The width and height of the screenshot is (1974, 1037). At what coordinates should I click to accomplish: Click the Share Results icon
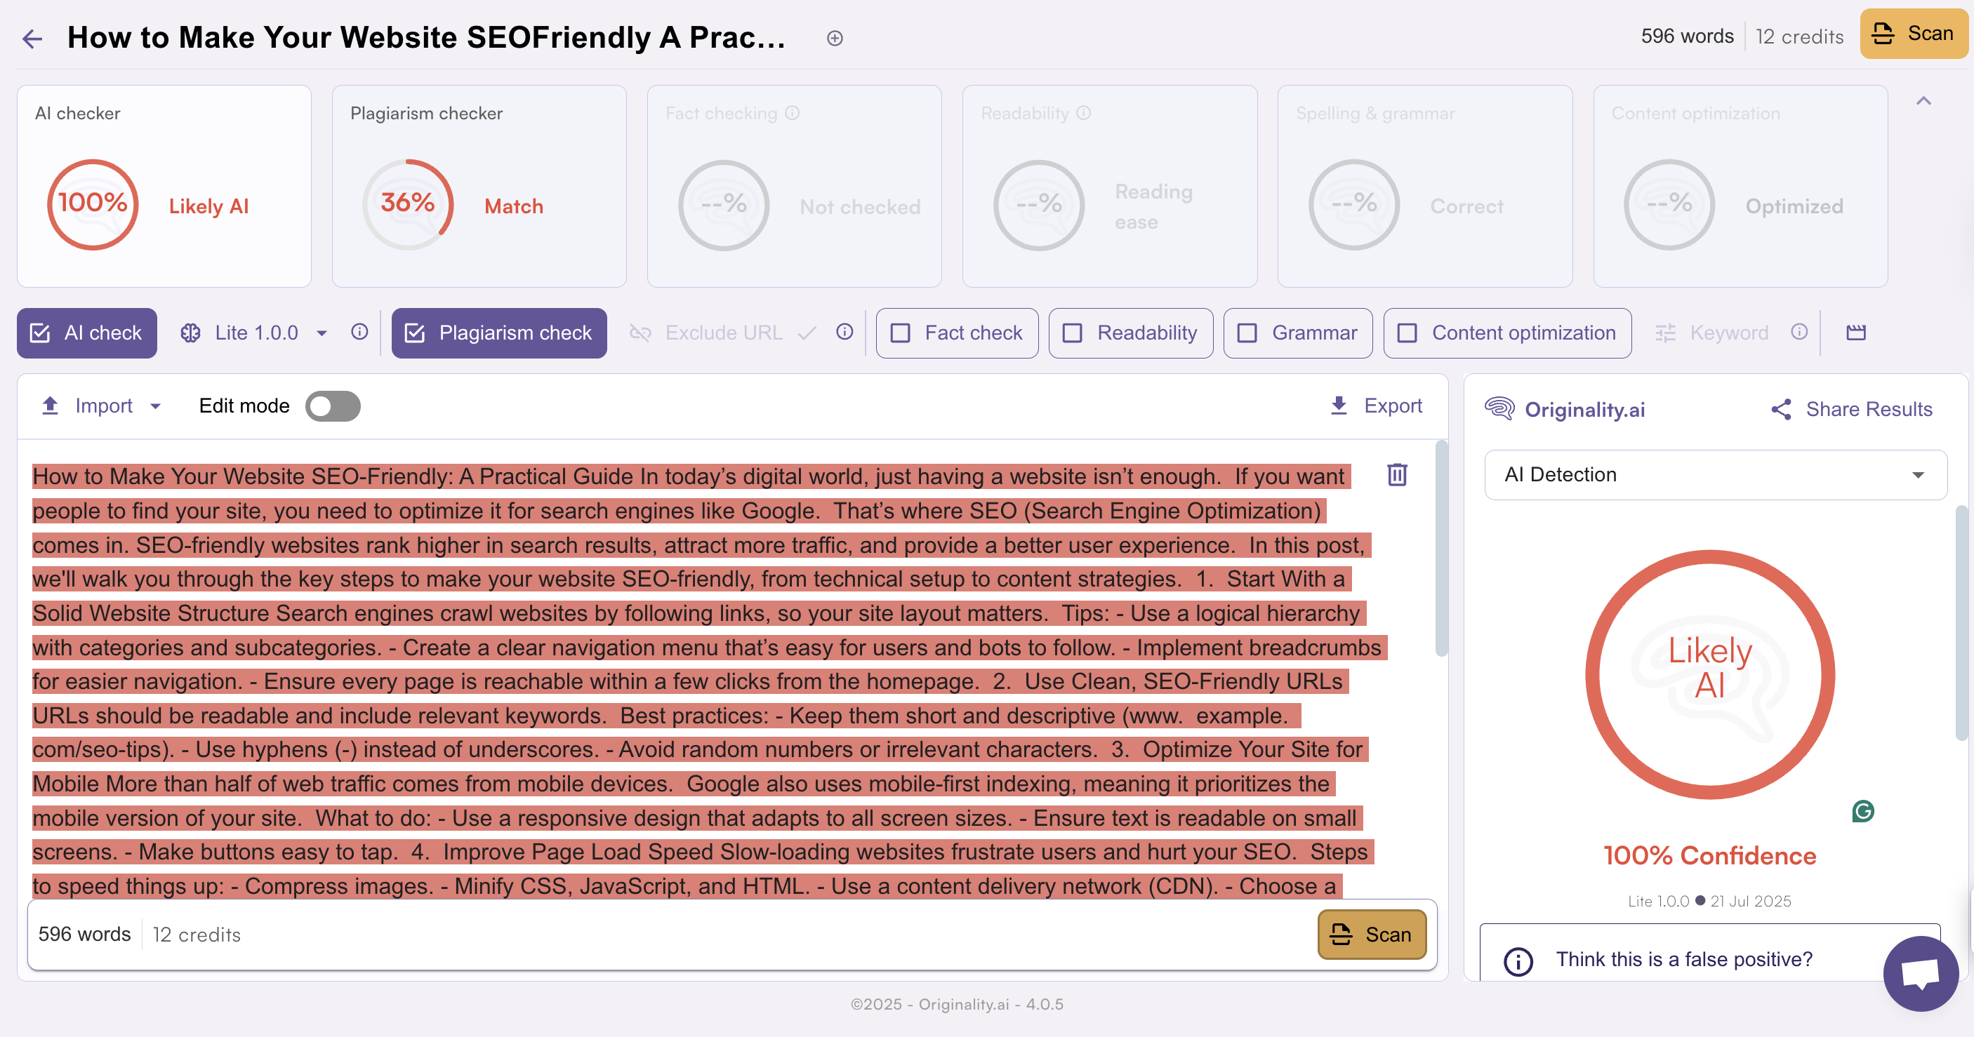coord(1782,410)
